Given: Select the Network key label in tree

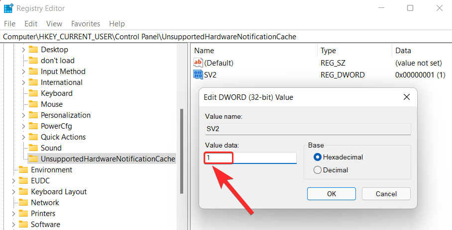Looking at the screenshot, I should (45, 203).
